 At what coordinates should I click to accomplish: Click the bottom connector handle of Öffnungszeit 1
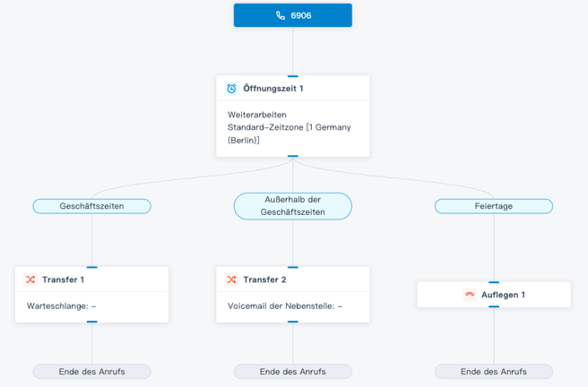(x=292, y=156)
